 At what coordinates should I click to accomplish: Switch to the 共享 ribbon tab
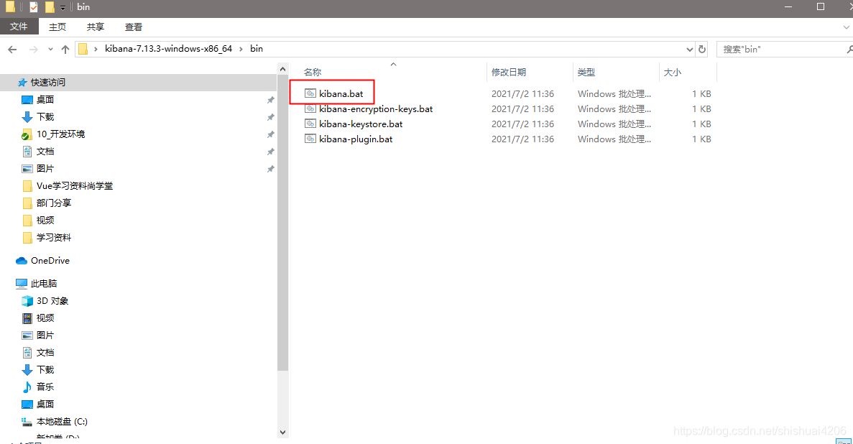click(x=95, y=27)
